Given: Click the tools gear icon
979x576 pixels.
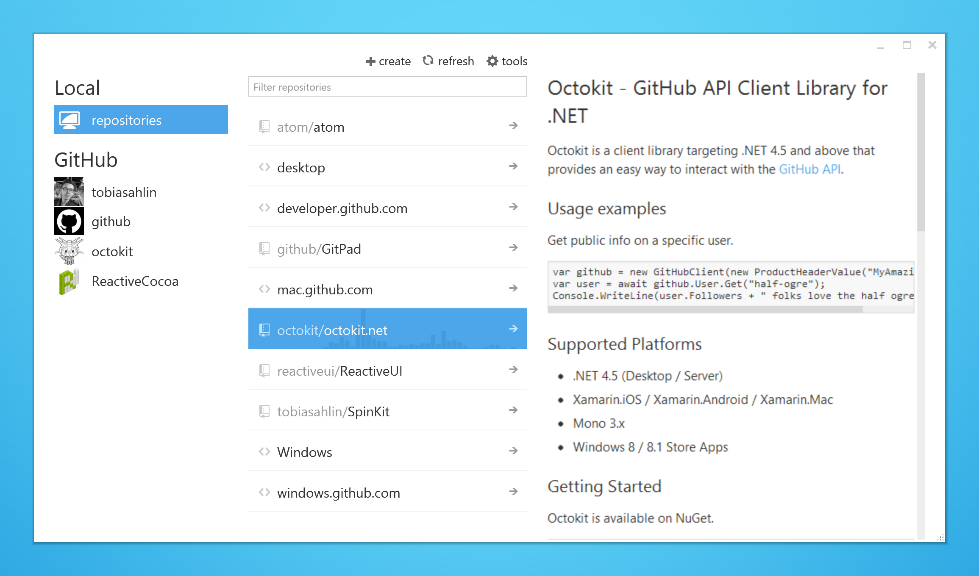Looking at the screenshot, I should click(x=492, y=61).
